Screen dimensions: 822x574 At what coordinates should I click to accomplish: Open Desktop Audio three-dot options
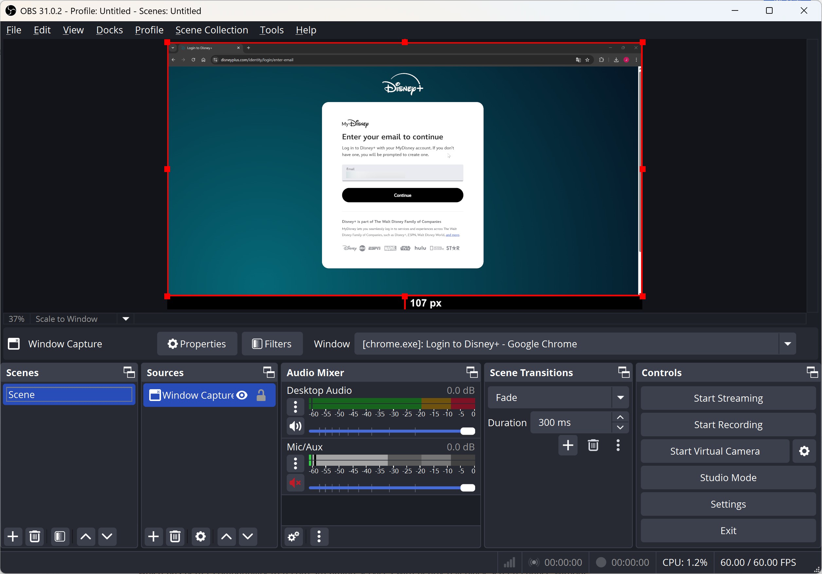[295, 407]
